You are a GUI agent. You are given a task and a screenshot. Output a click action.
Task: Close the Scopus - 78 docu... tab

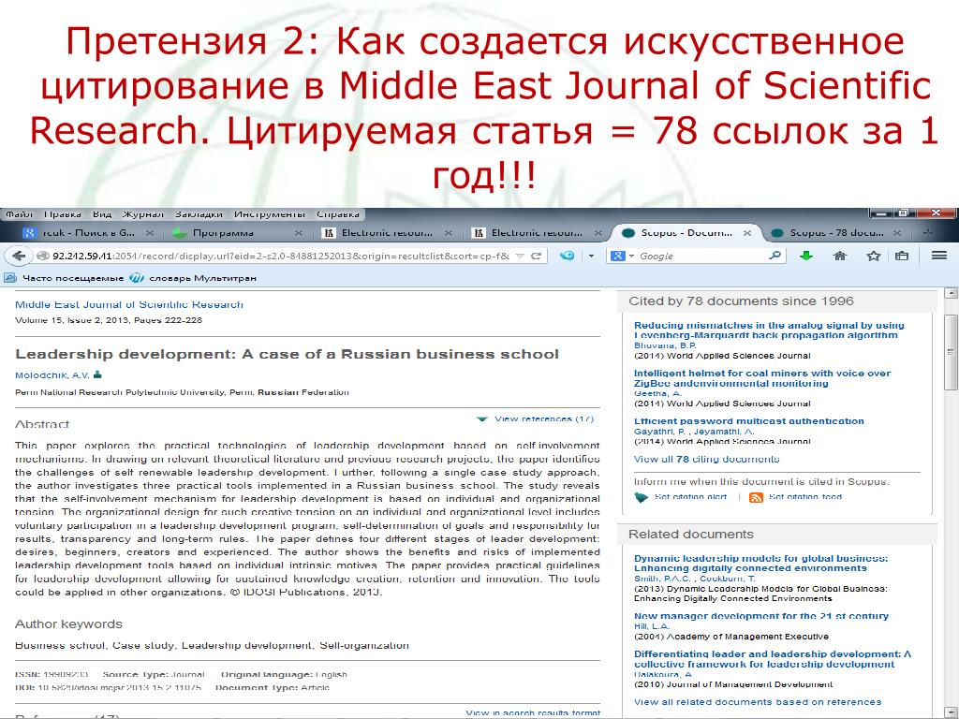pos(896,233)
